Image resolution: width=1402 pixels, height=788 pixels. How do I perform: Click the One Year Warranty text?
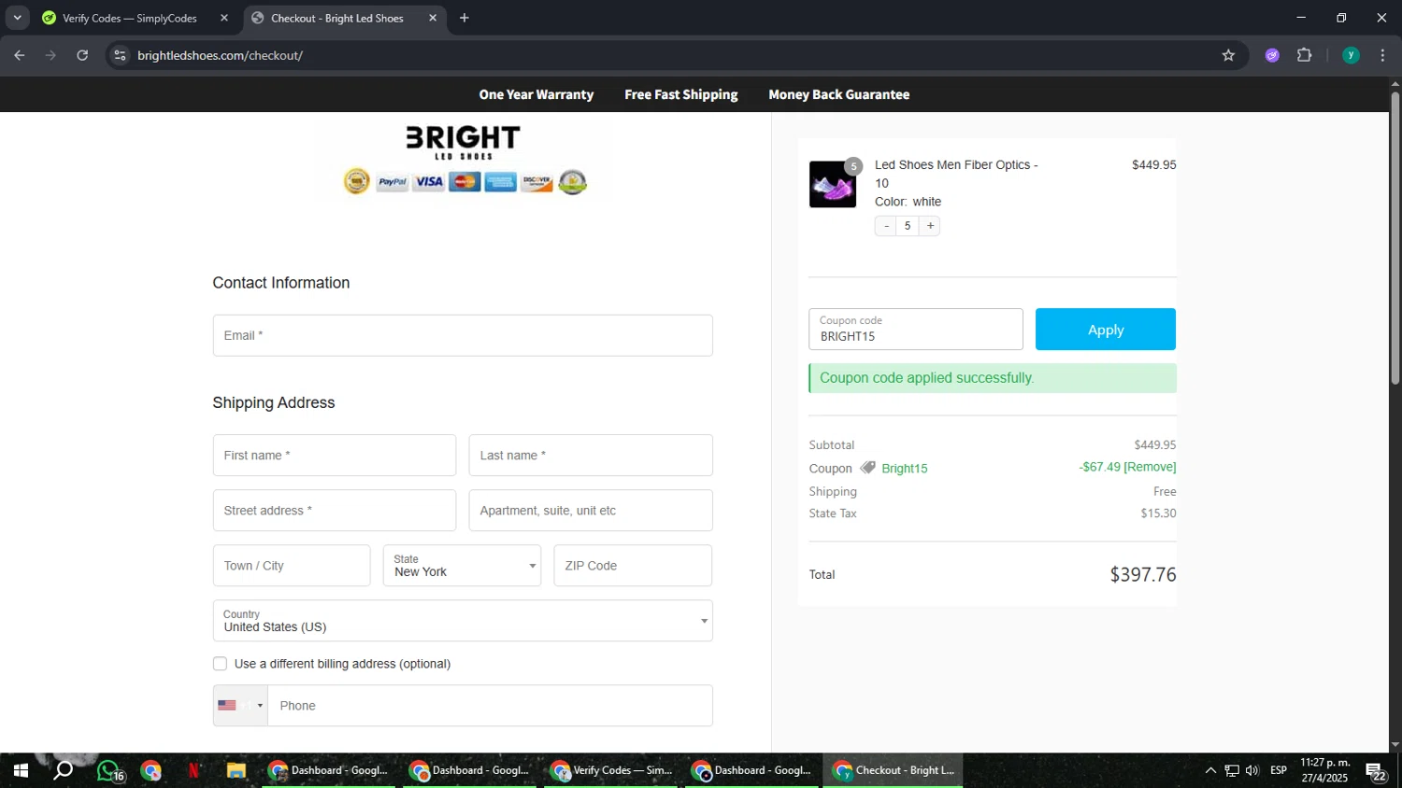536,94
